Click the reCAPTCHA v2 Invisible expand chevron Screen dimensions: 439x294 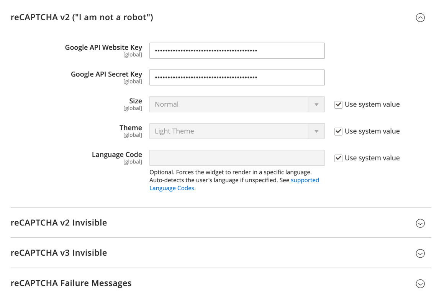coord(420,223)
